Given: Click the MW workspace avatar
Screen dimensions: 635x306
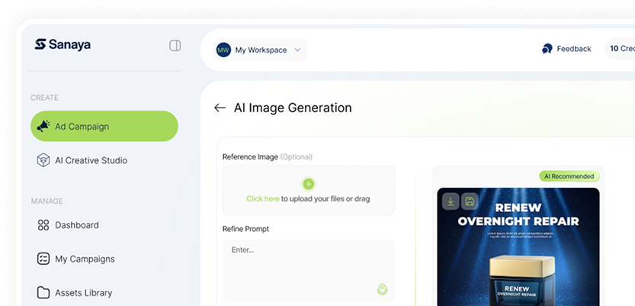Looking at the screenshot, I should (x=223, y=50).
